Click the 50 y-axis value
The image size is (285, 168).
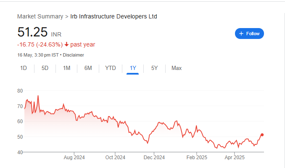(20, 137)
